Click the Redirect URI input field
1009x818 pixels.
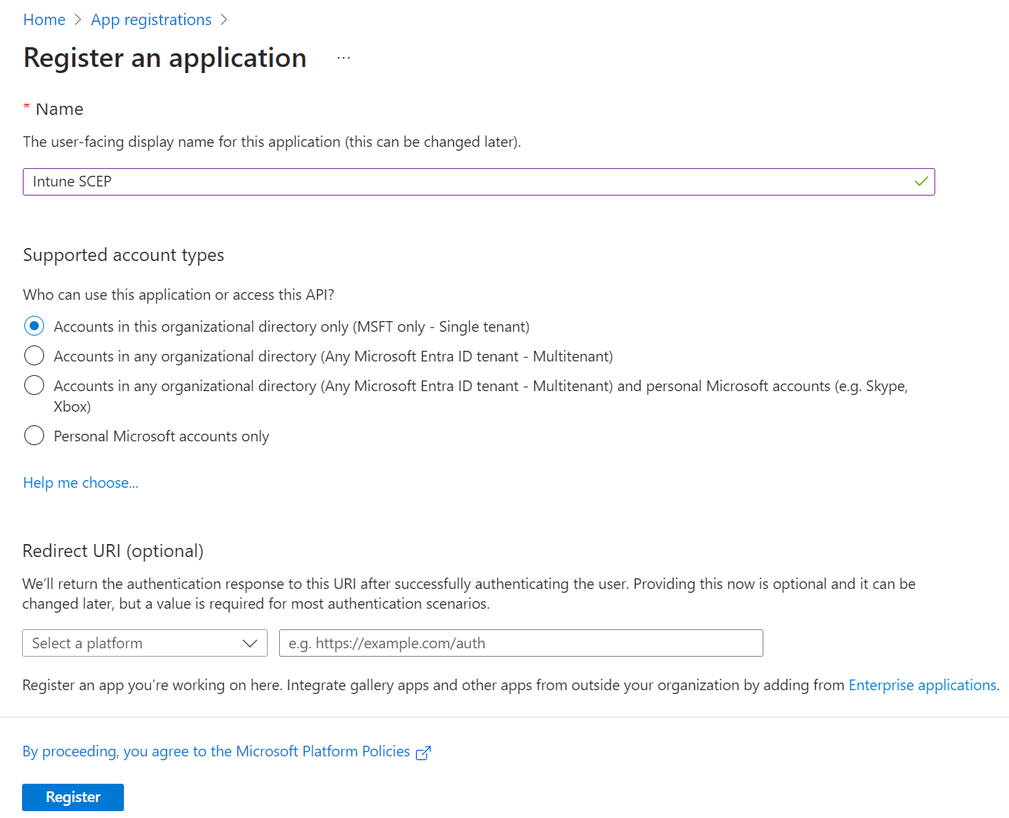coord(521,643)
